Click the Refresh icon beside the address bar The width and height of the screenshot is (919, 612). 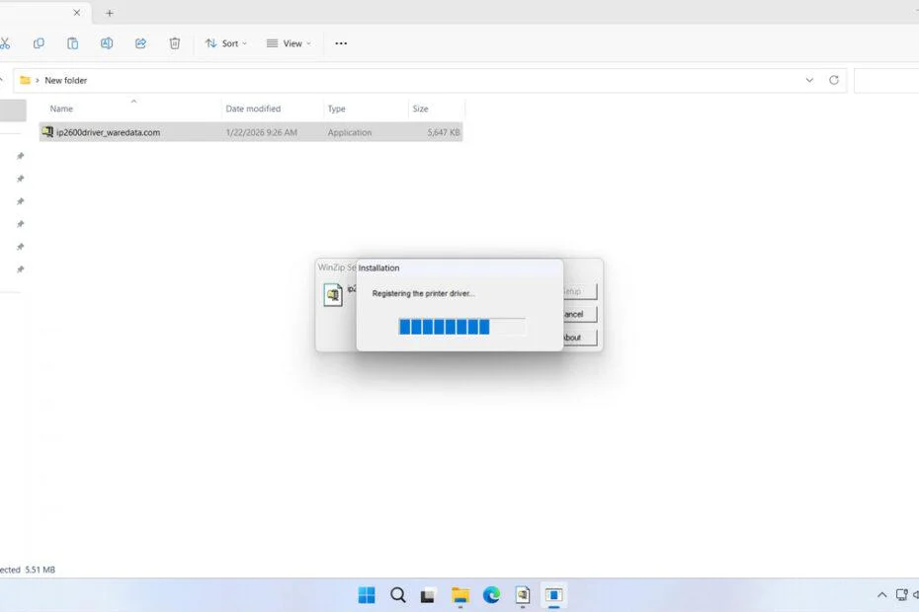point(834,80)
